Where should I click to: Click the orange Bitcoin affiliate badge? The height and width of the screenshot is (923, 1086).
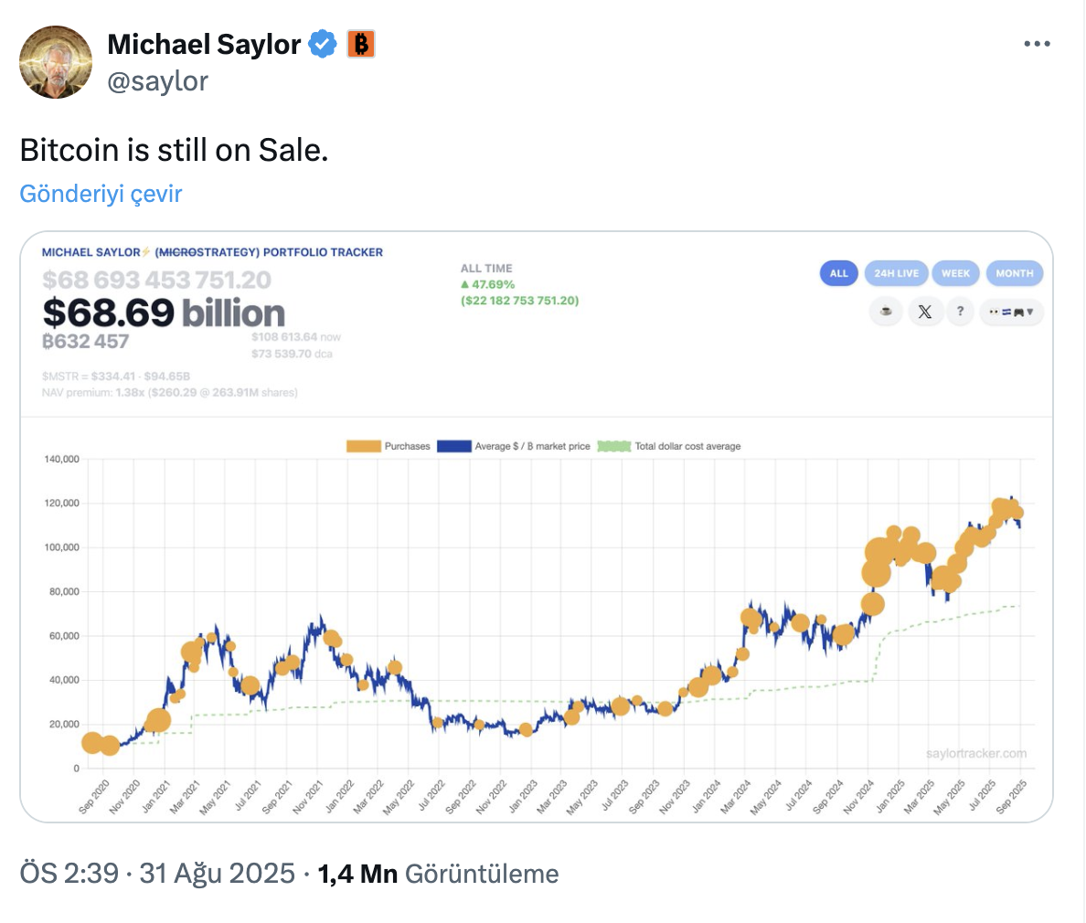click(x=361, y=44)
